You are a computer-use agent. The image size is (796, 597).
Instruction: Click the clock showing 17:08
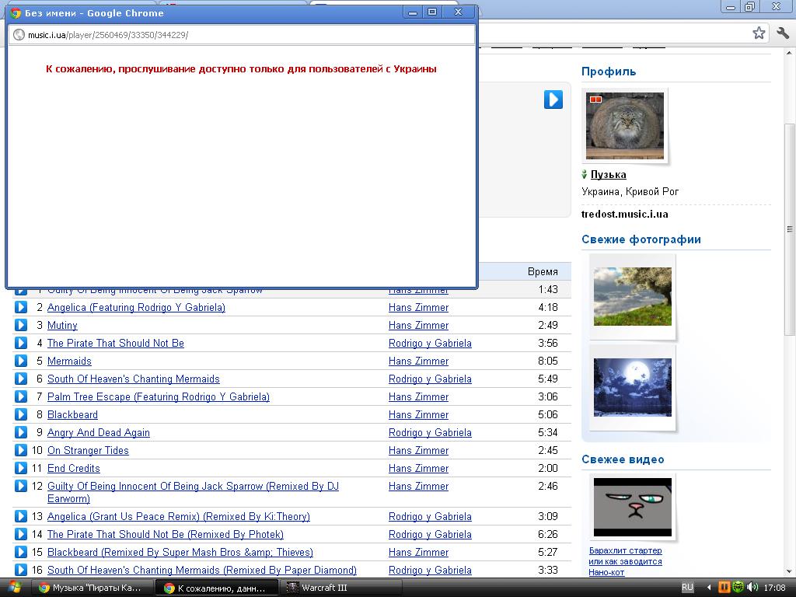coord(774,588)
